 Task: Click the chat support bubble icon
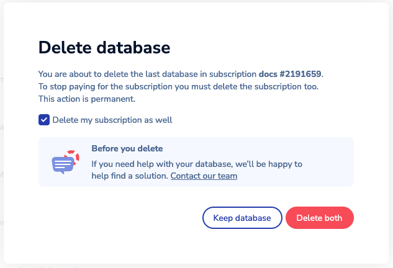click(x=63, y=163)
